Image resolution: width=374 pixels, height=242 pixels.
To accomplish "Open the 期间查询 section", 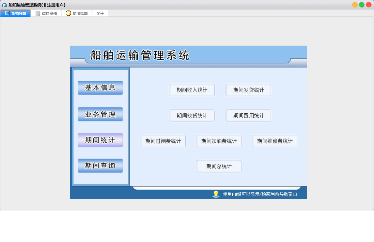I will click(100, 165).
